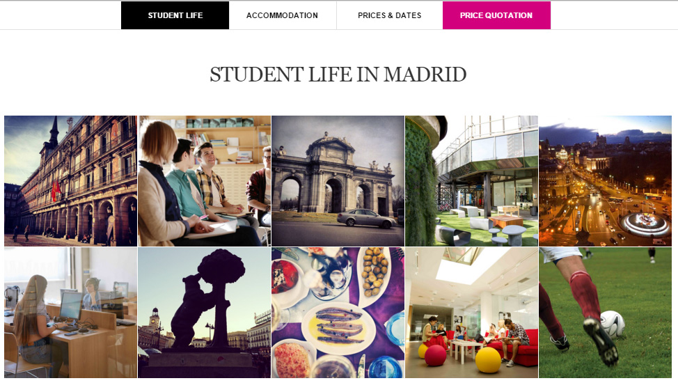Open the Prices & Dates tab
Image resolution: width=678 pixels, height=383 pixels.
coord(390,15)
